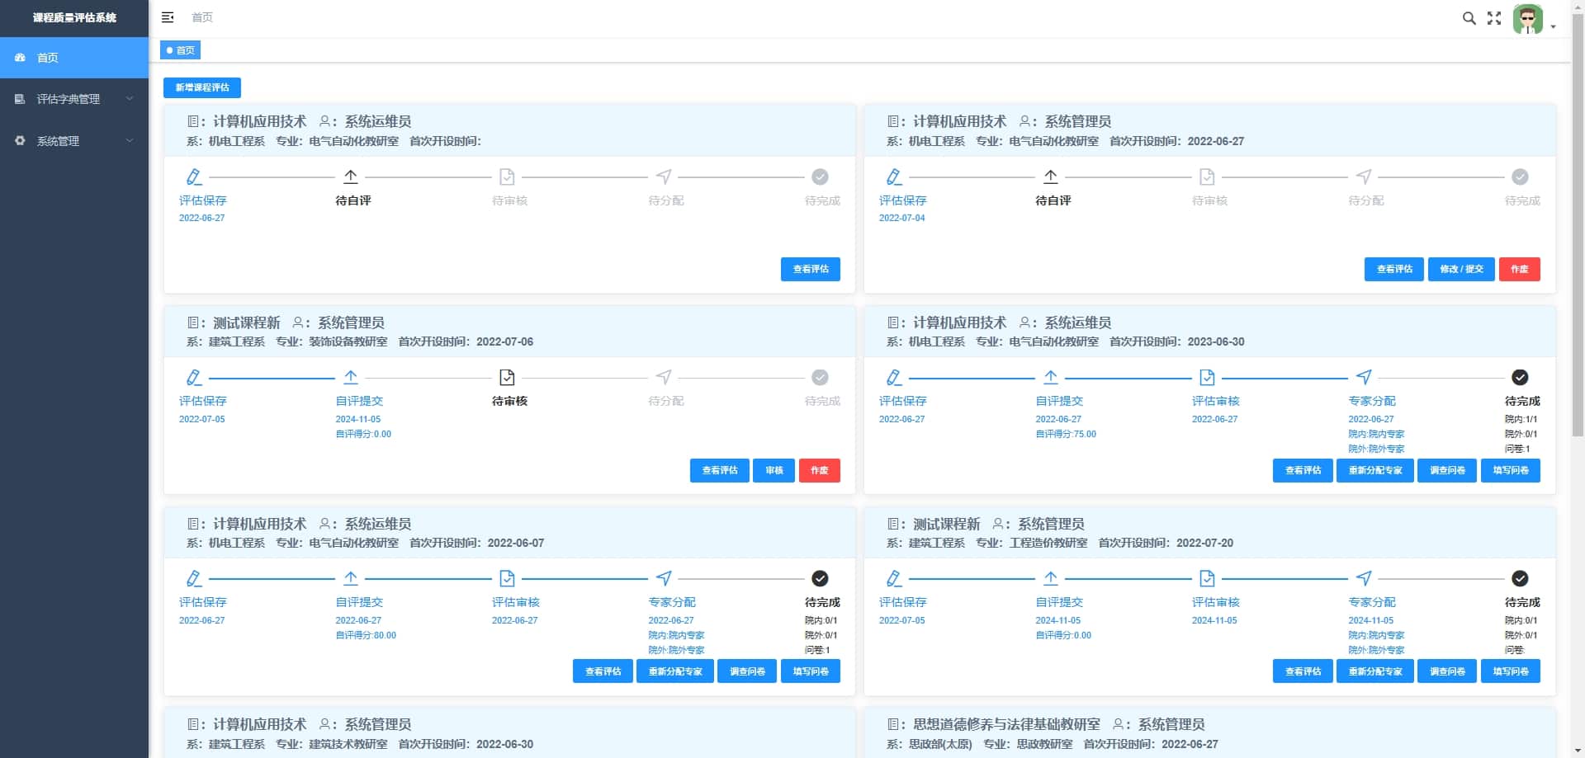This screenshot has height=758, width=1585.
Task: Expand the 系统管理 chevron
Action: coord(130,141)
